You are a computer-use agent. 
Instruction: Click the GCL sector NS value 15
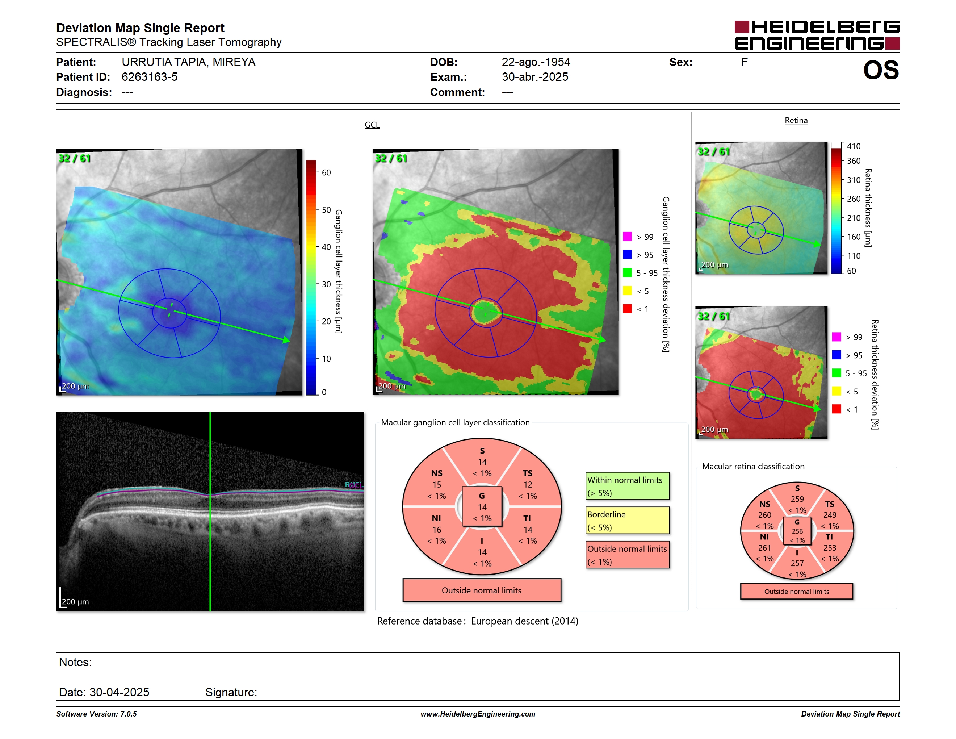[436, 485]
